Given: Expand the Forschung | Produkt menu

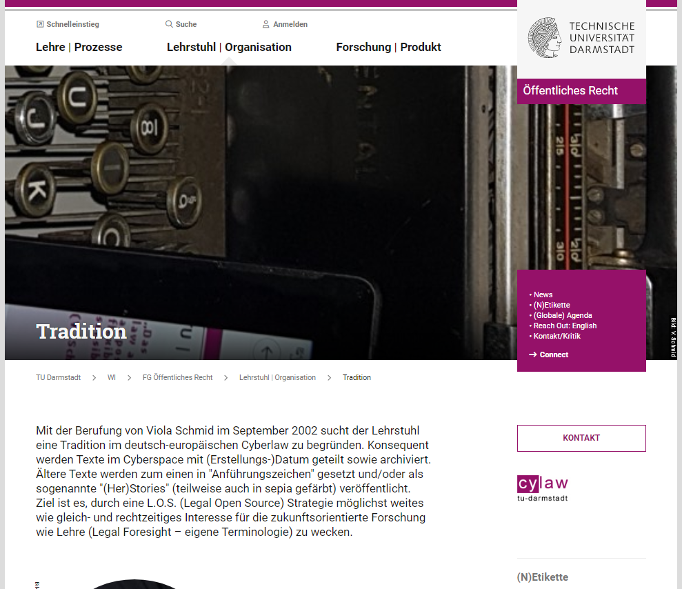Looking at the screenshot, I should [388, 47].
